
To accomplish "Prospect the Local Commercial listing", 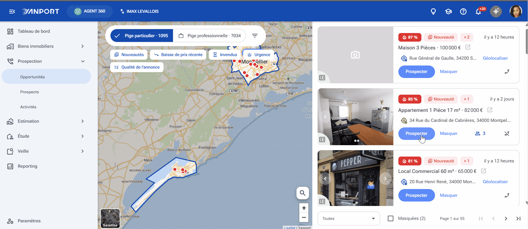I will pyautogui.click(x=416, y=195).
